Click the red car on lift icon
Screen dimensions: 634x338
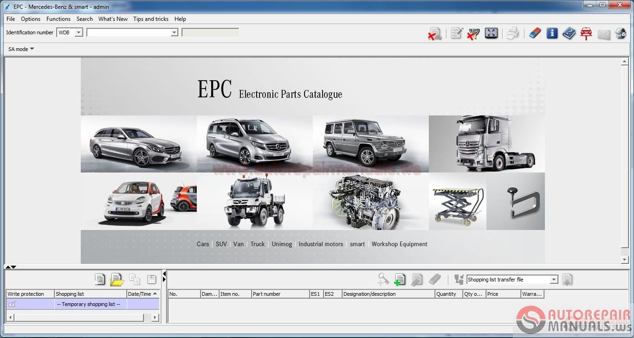coord(586,34)
